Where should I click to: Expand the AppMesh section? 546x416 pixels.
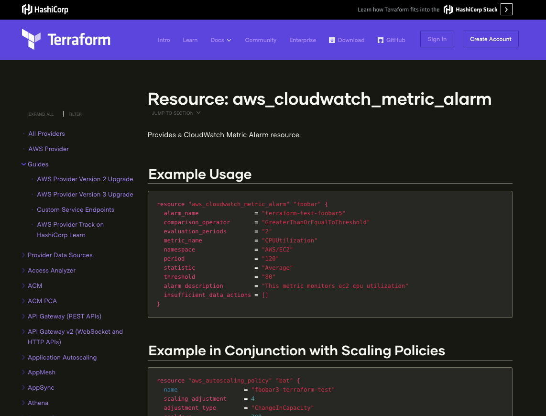(39, 372)
